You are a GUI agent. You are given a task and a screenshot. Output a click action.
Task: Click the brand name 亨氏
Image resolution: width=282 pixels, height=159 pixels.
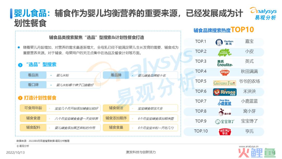coord(249,131)
